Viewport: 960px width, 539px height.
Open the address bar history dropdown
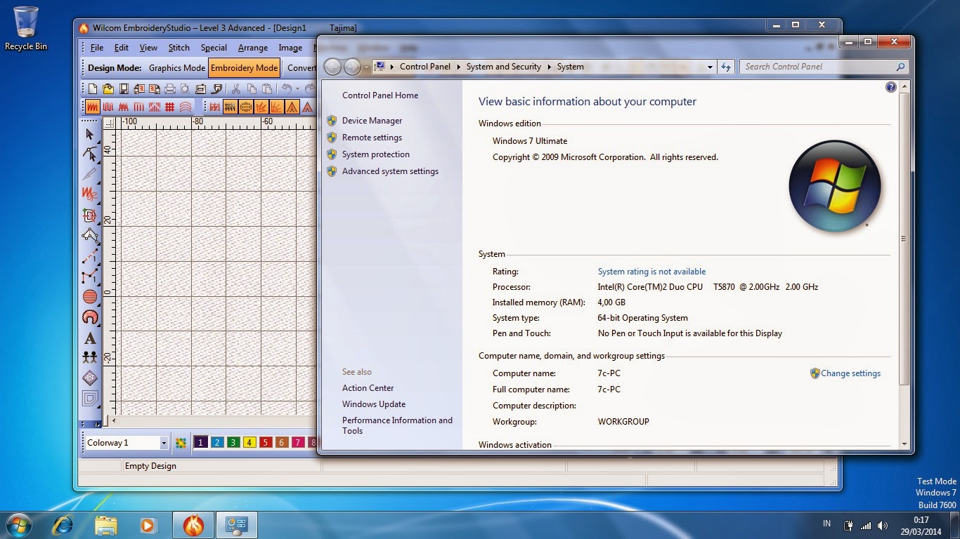[710, 67]
